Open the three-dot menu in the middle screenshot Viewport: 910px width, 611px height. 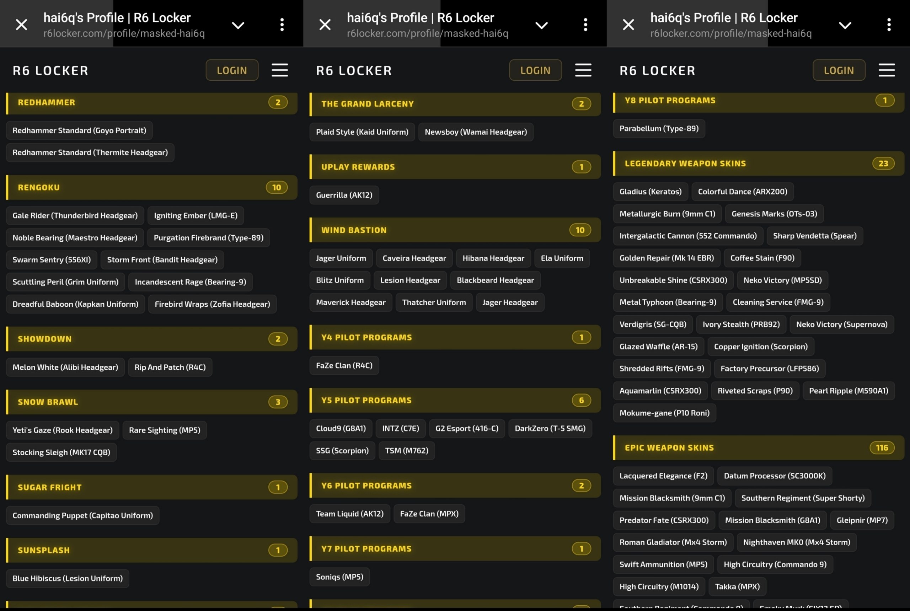[585, 25]
